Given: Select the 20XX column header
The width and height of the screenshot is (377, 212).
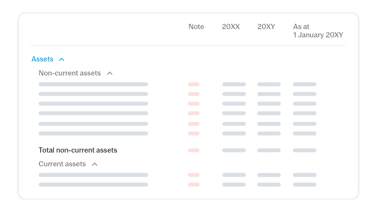Looking at the screenshot, I should coord(231,27).
